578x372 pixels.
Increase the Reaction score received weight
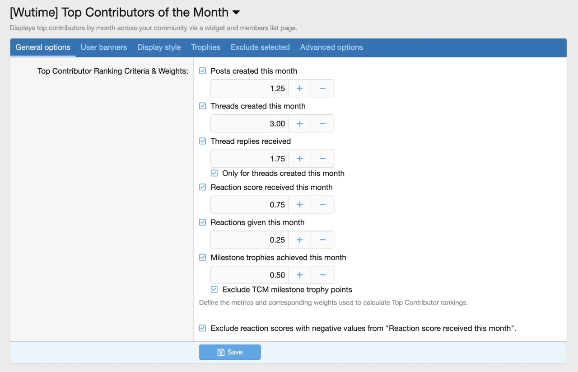[x=299, y=205]
